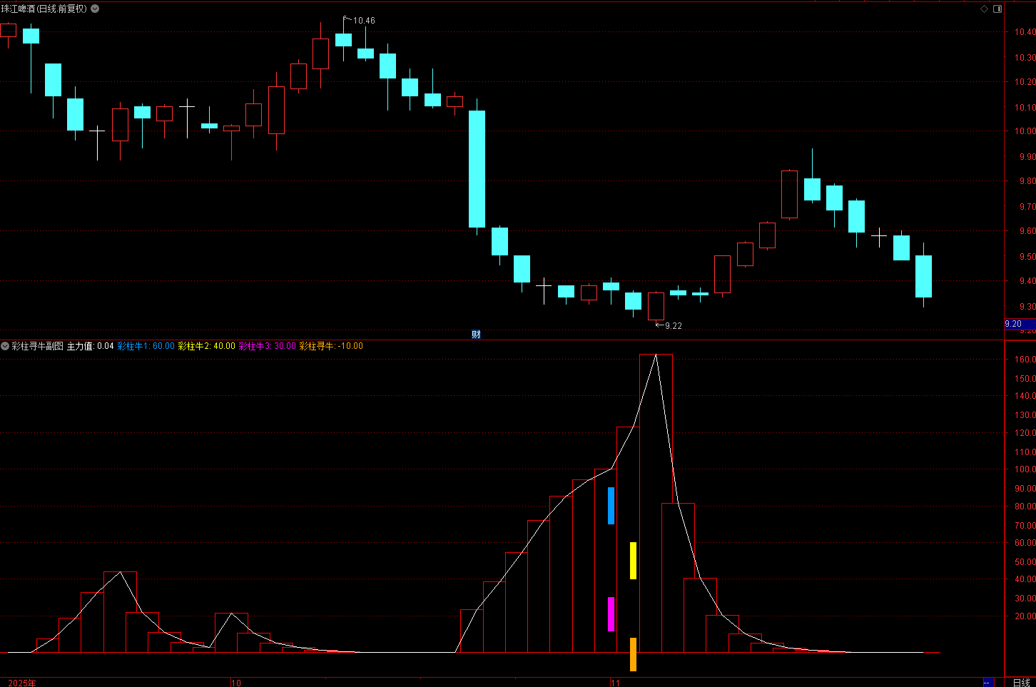Image resolution: width=1036 pixels, height=687 pixels.
Task: Open dropdown next to 珠江啤酒 title
Action: [x=96, y=9]
